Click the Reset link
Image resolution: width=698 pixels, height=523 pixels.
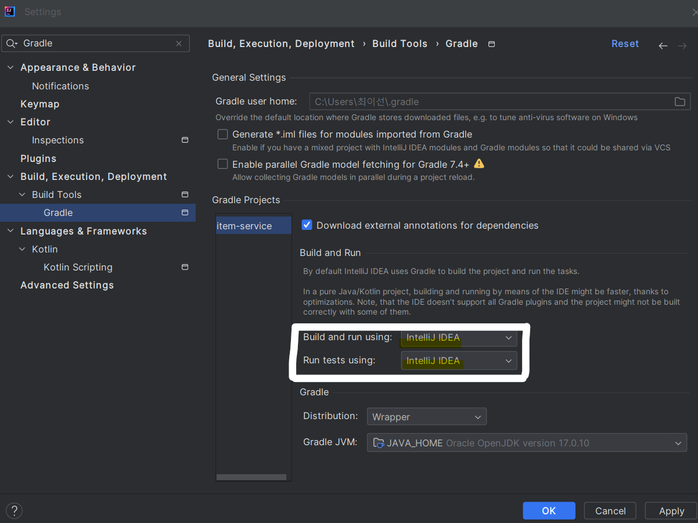[625, 44]
